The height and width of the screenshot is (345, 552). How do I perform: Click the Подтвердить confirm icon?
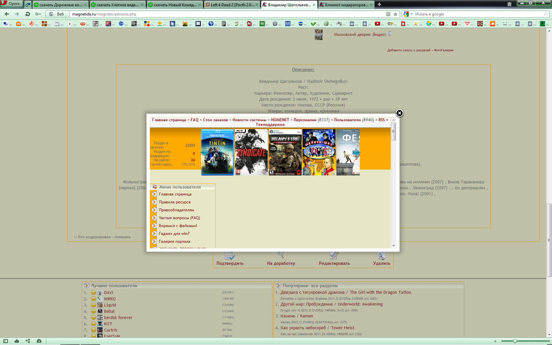tap(230, 256)
